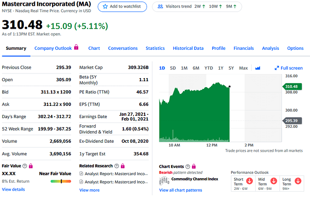Click the Volume value 2,669,056
Image resolution: width=310 pixels, height=197 pixels.
click(x=60, y=141)
